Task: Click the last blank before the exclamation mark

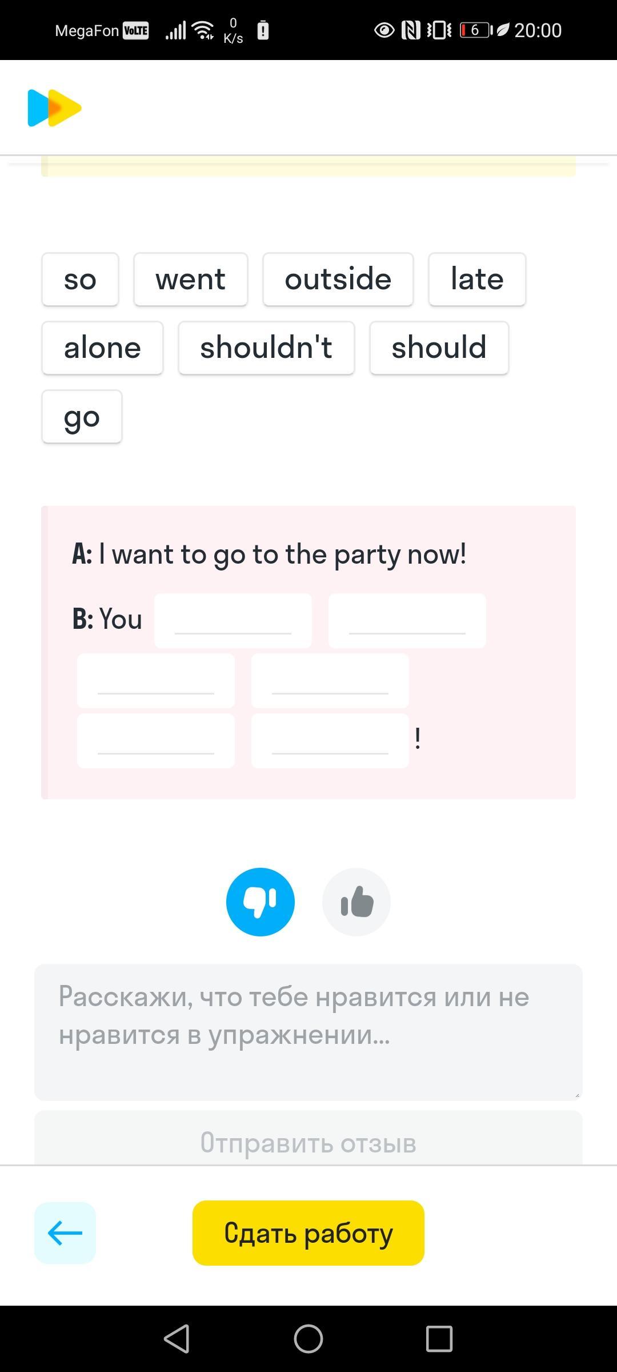Action: pos(330,741)
